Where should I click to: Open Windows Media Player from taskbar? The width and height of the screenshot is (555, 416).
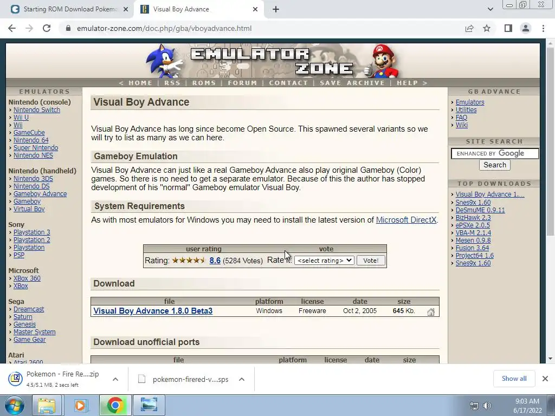coord(81,405)
